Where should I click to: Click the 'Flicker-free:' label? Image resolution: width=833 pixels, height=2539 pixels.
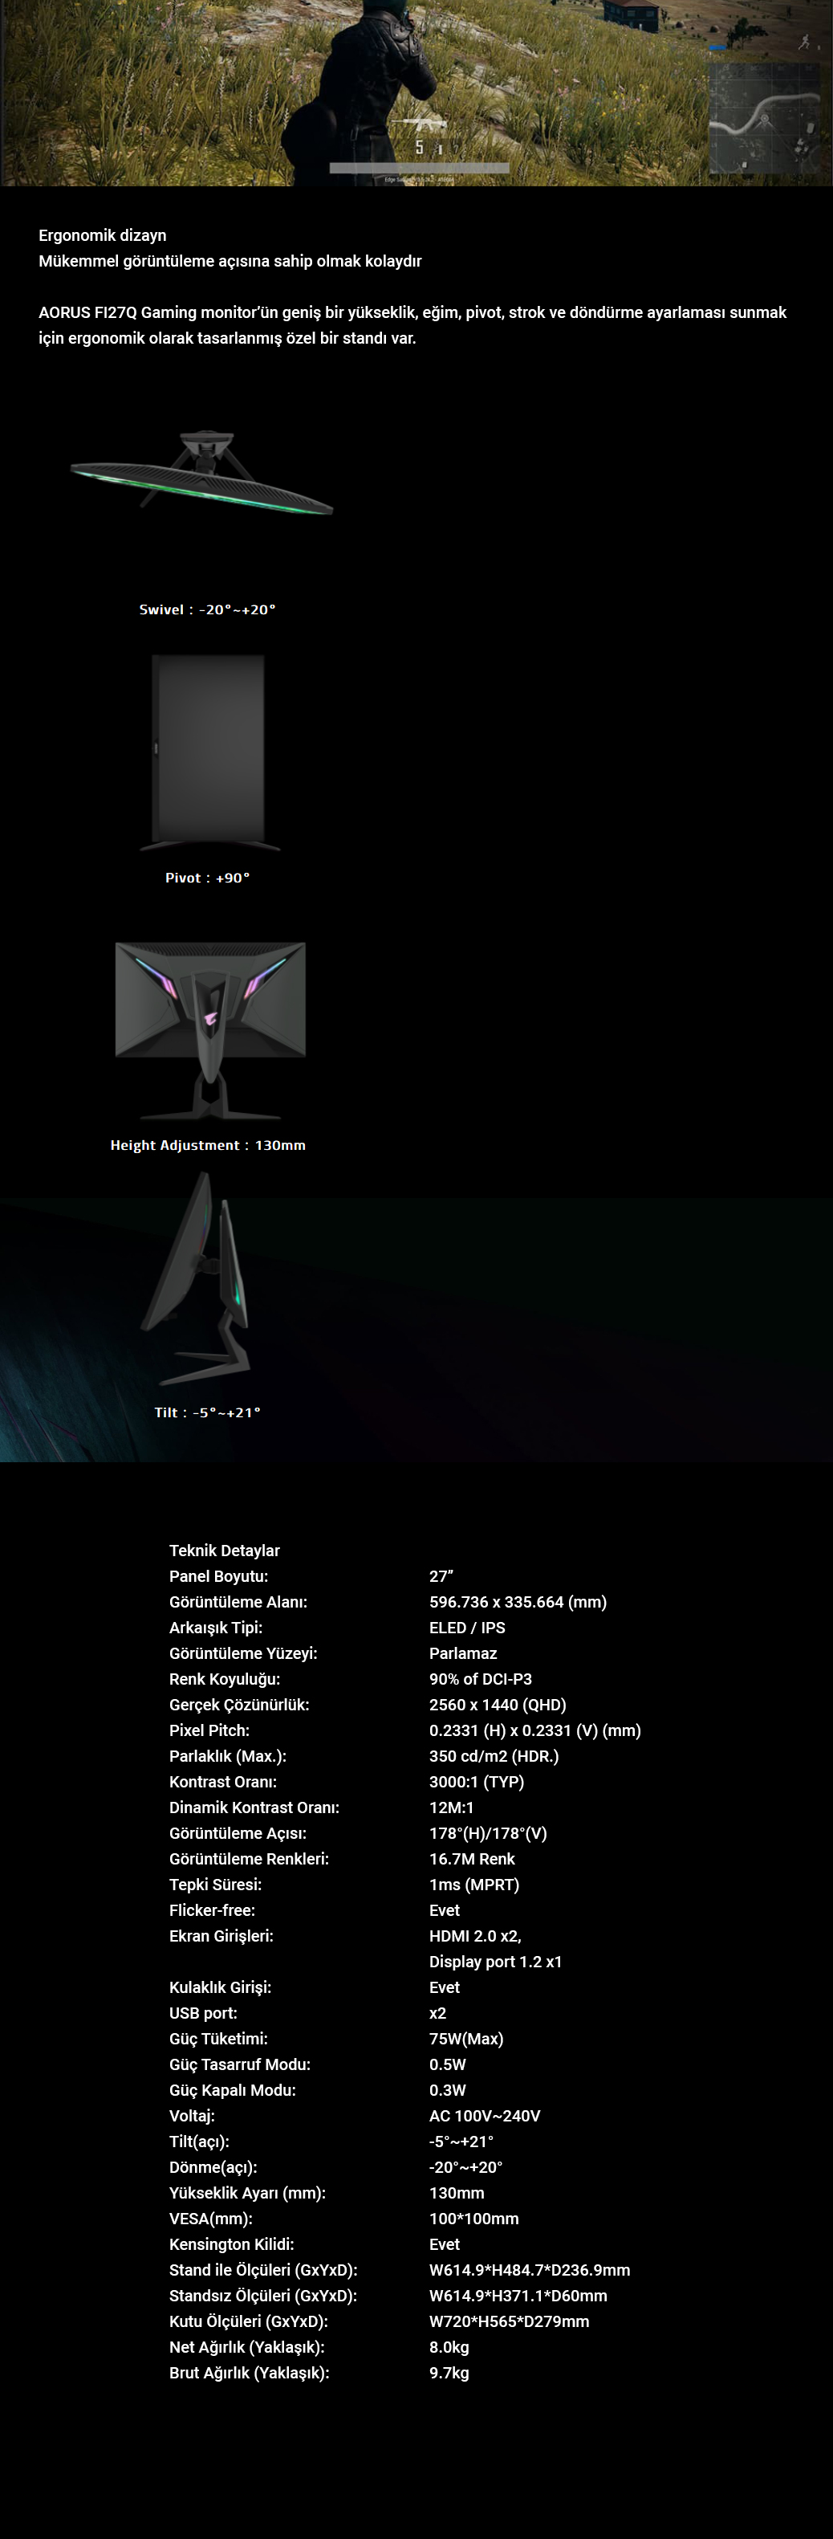pyautogui.click(x=212, y=1909)
